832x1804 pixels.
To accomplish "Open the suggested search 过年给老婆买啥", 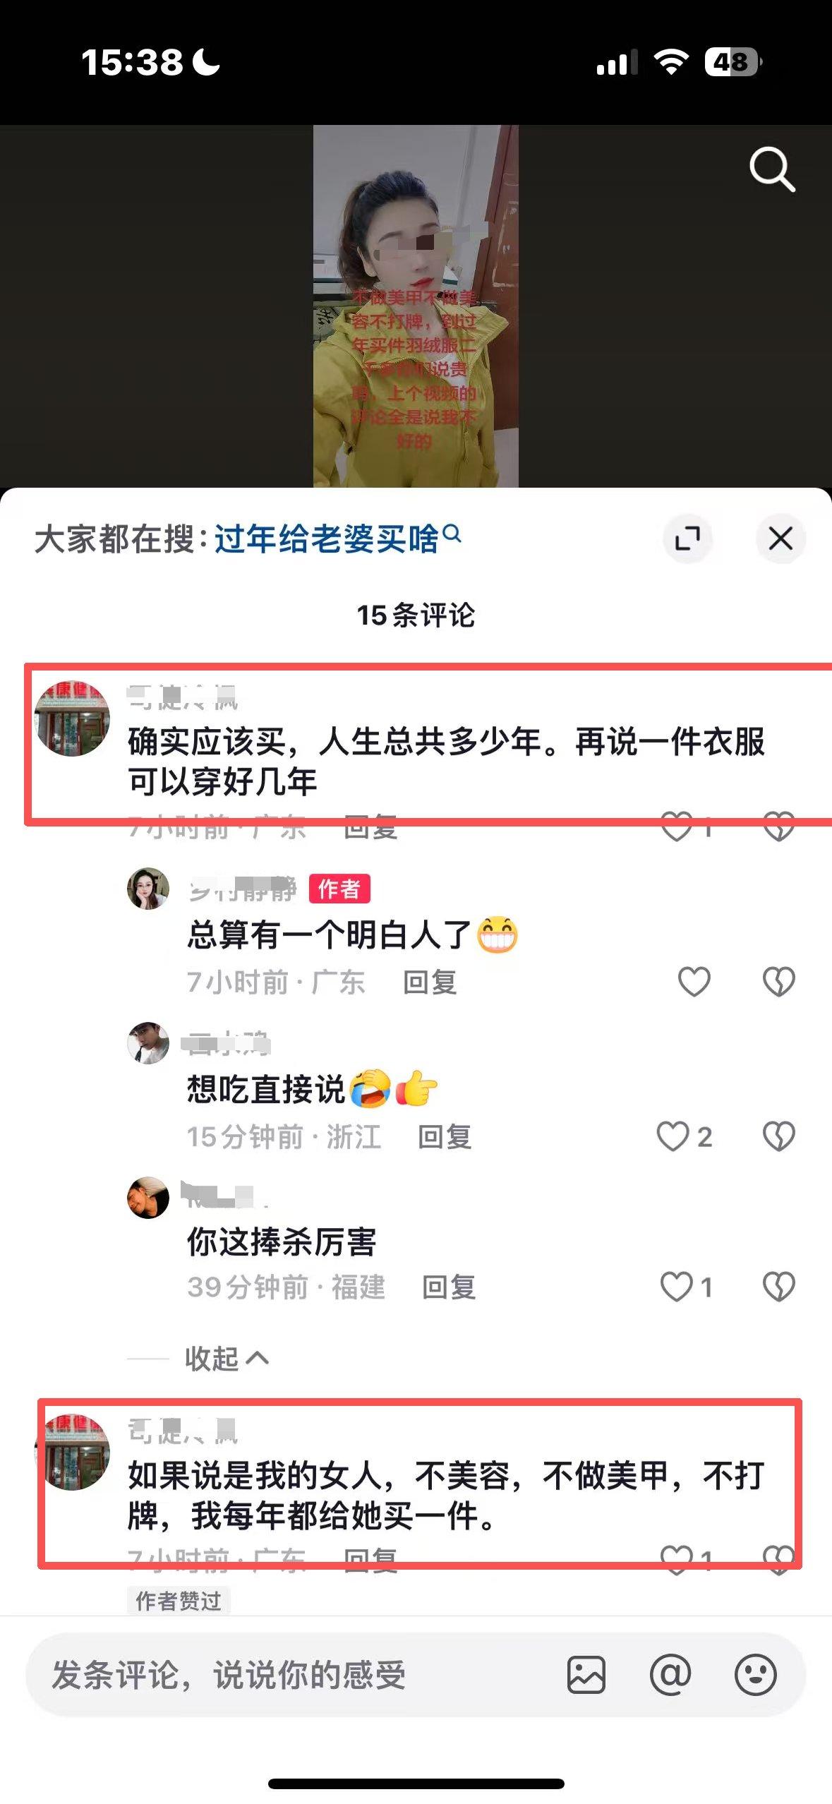I will click(337, 539).
